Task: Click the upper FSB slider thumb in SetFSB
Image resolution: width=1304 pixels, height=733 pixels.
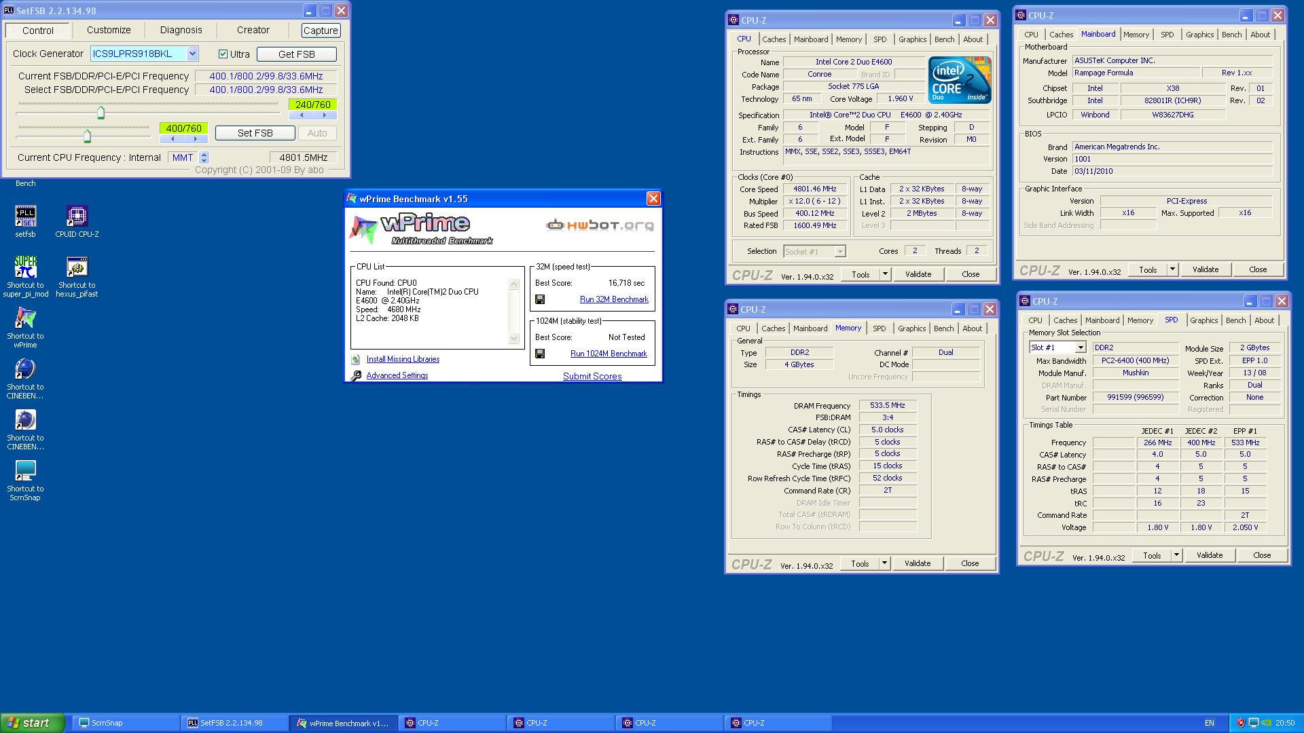Action: 101,113
